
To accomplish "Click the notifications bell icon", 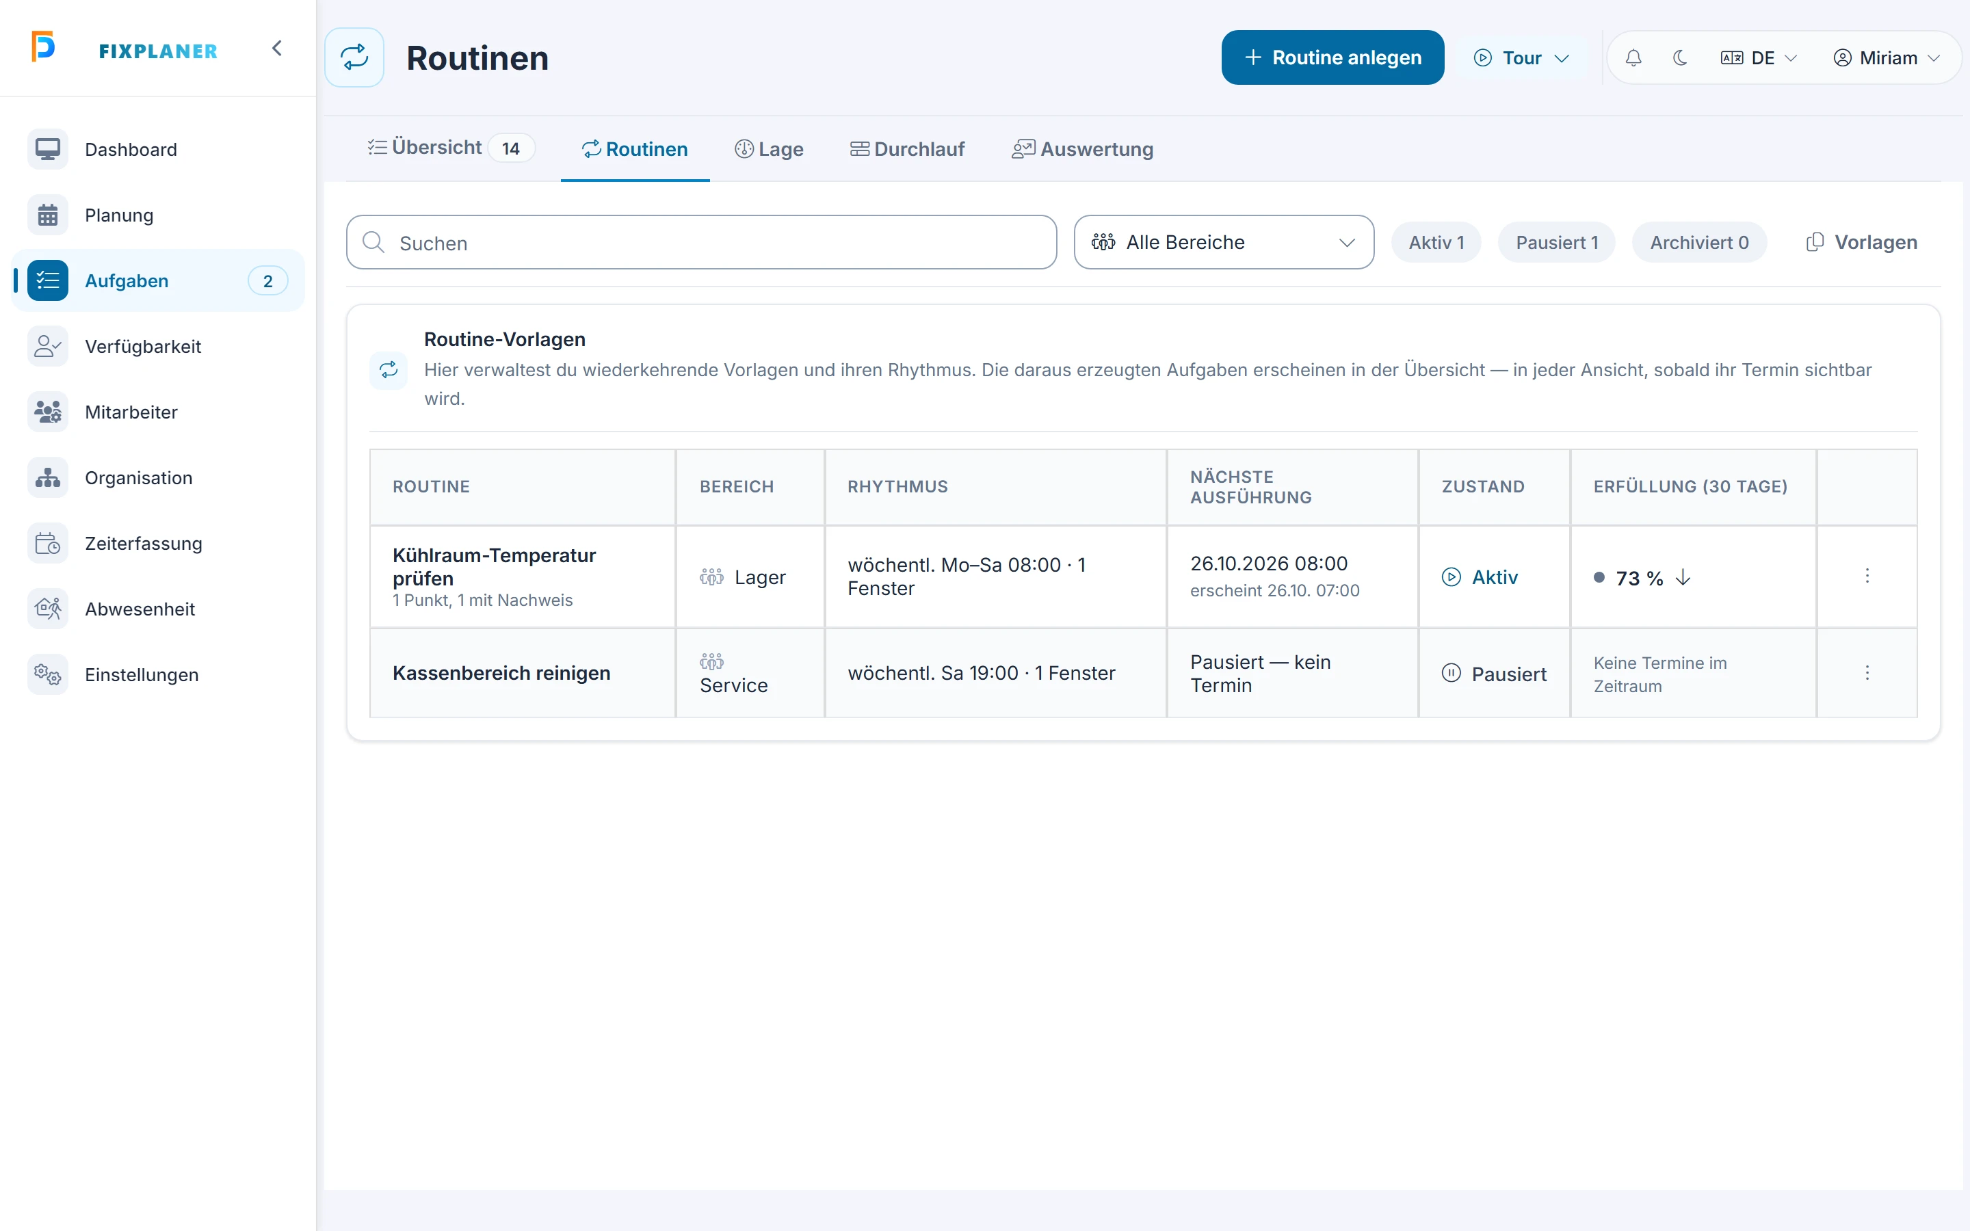I will [x=1633, y=58].
